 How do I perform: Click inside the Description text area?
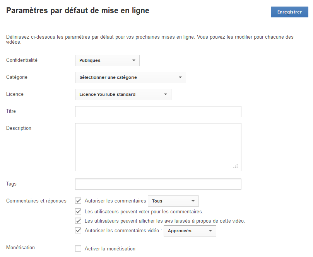point(158,147)
